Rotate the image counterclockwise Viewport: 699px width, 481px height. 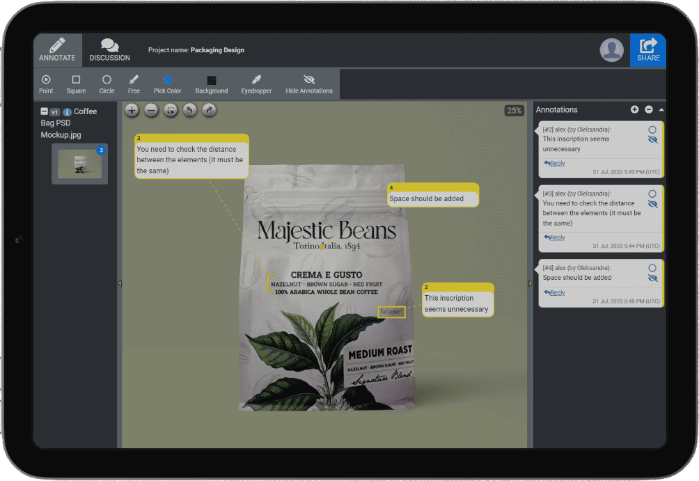[x=190, y=110]
